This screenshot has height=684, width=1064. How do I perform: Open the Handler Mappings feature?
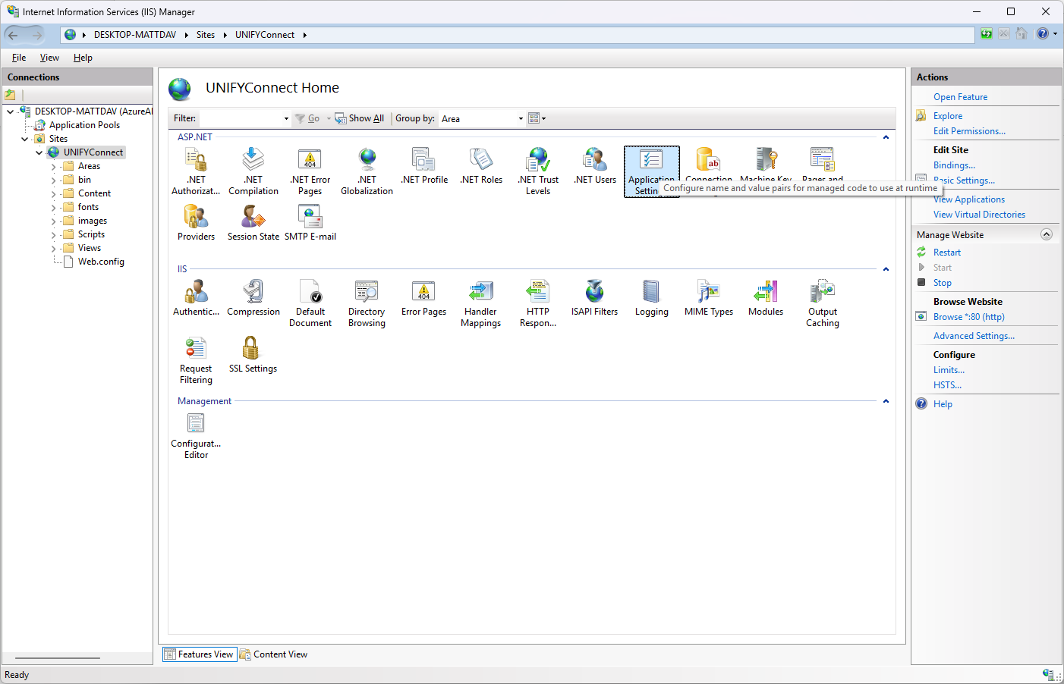(480, 303)
